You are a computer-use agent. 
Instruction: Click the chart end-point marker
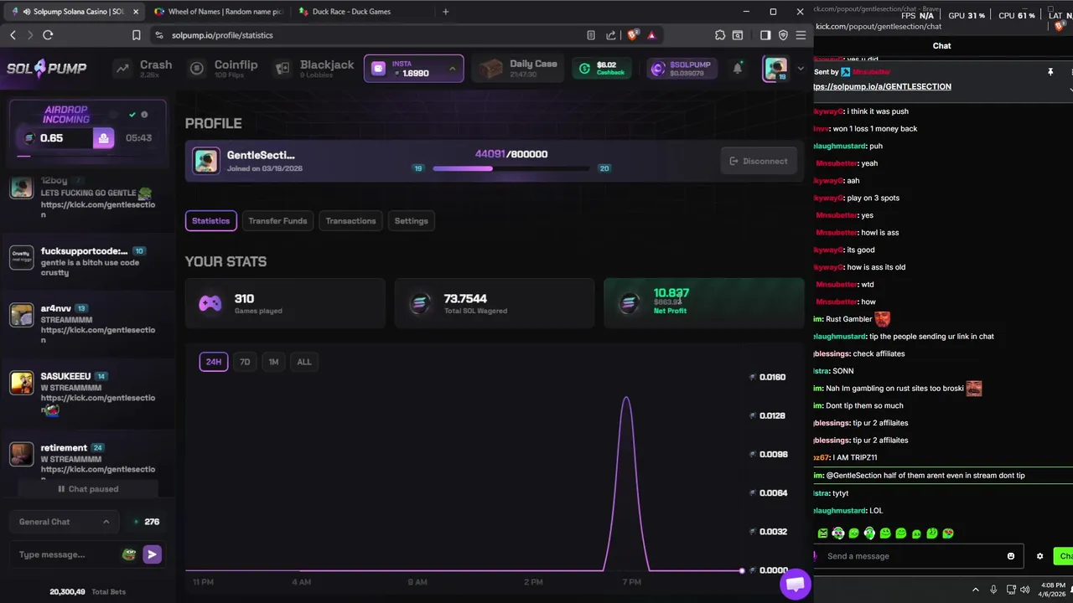tap(742, 570)
